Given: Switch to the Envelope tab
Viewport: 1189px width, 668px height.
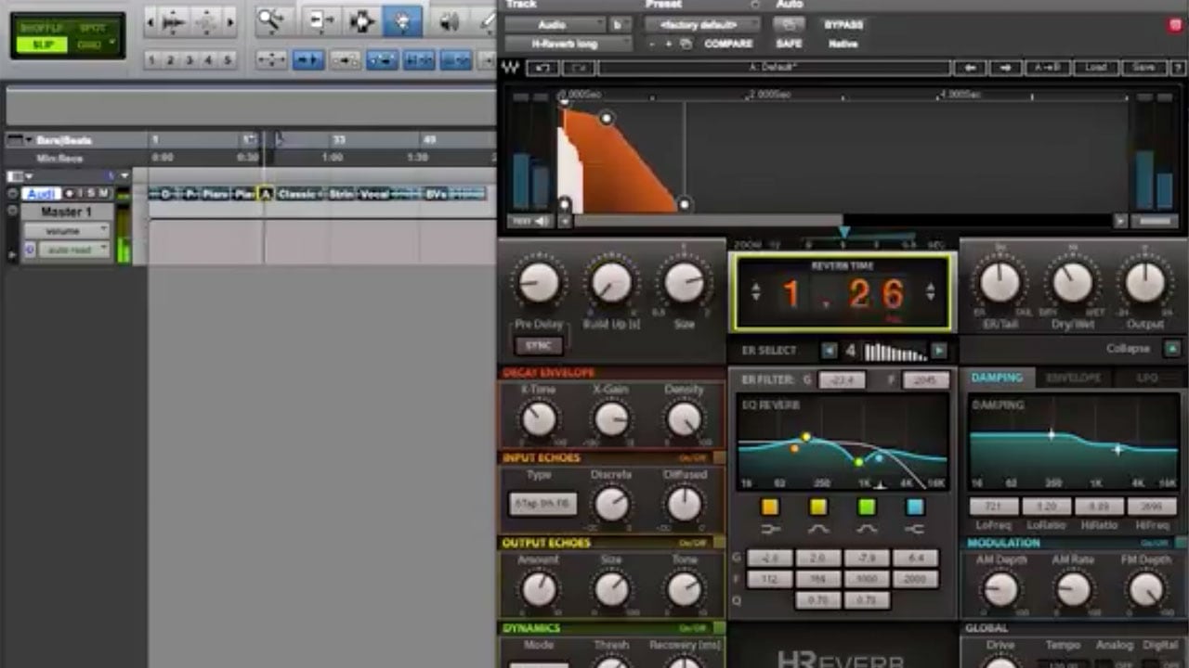Looking at the screenshot, I should (1073, 378).
